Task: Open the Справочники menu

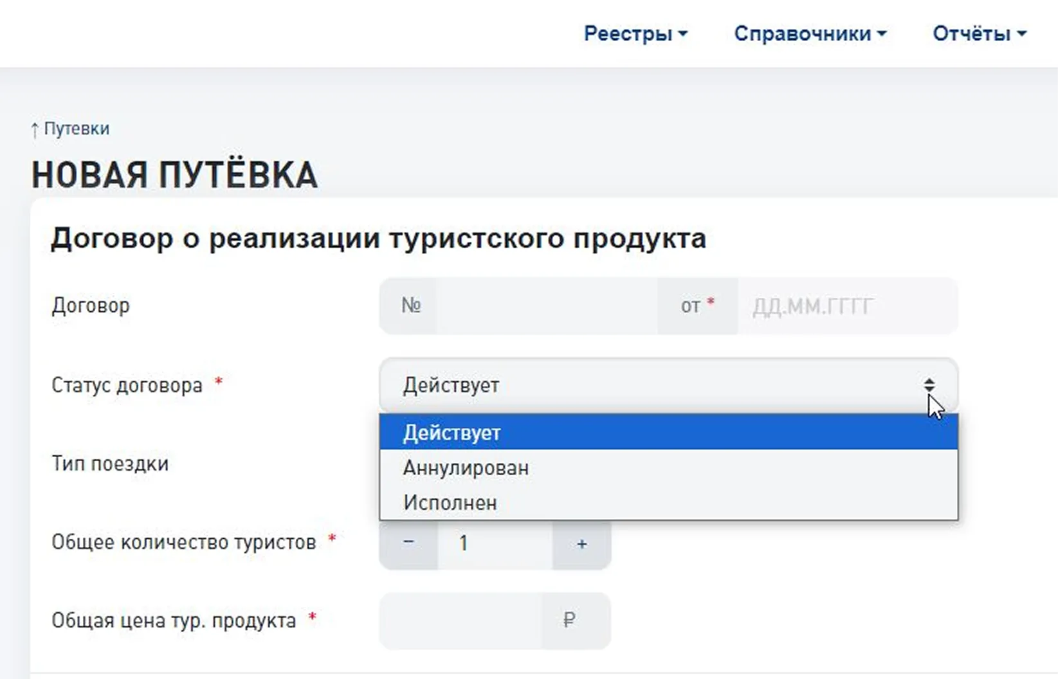Action: coord(804,33)
